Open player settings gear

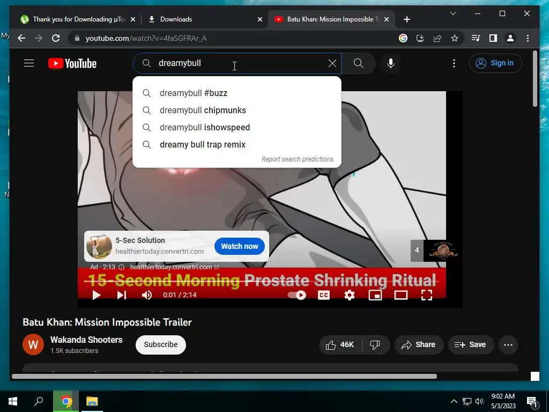[x=350, y=295]
